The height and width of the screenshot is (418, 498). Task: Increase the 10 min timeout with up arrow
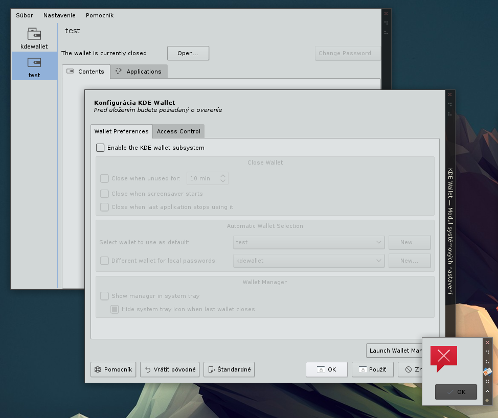pos(223,175)
